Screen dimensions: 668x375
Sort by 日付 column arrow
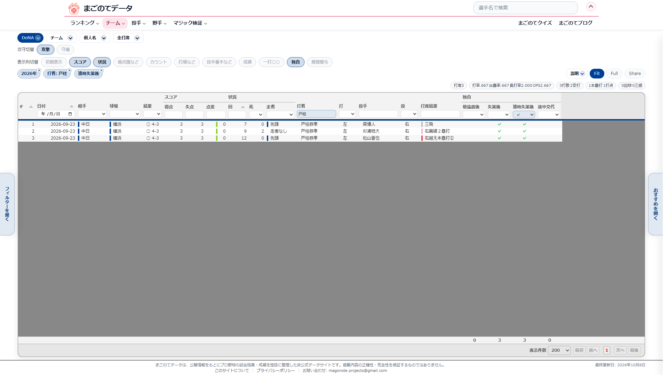point(72,106)
